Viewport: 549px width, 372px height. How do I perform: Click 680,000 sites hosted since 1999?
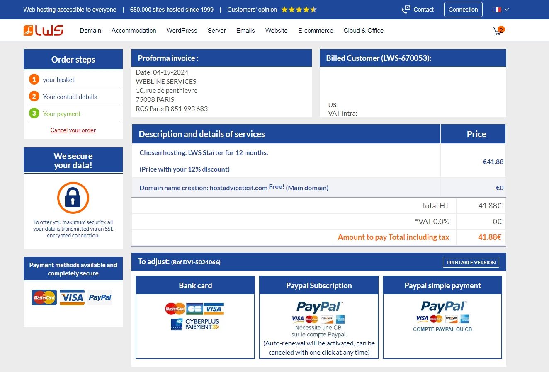coord(172,10)
